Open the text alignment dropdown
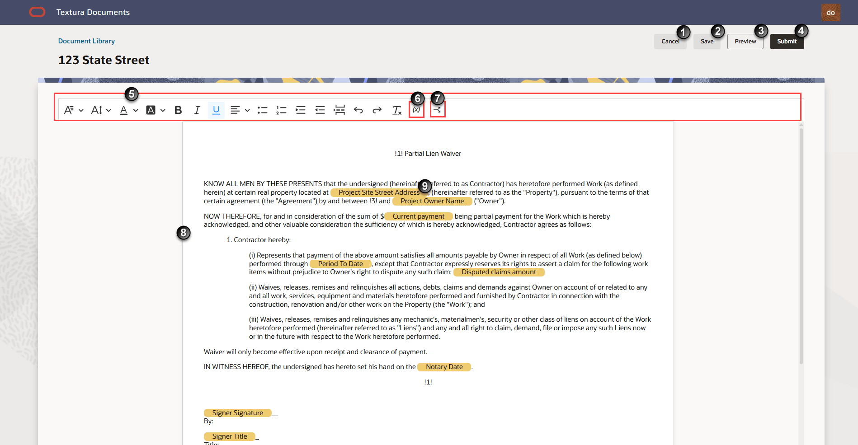 click(247, 110)
